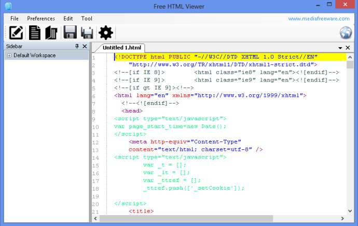The image size is (358, 226).
Task: Visit the www.mediafreeware.com link
Action: pyautogui.click(x=319, y=19)
